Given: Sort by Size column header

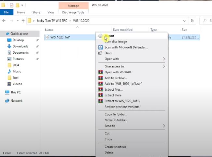Looking at the screenshot, I should click(184, 30).
